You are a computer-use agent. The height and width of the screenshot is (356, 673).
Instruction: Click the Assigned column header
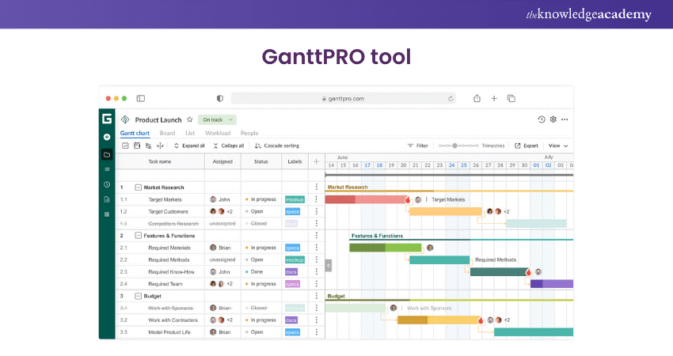(222, 161)
